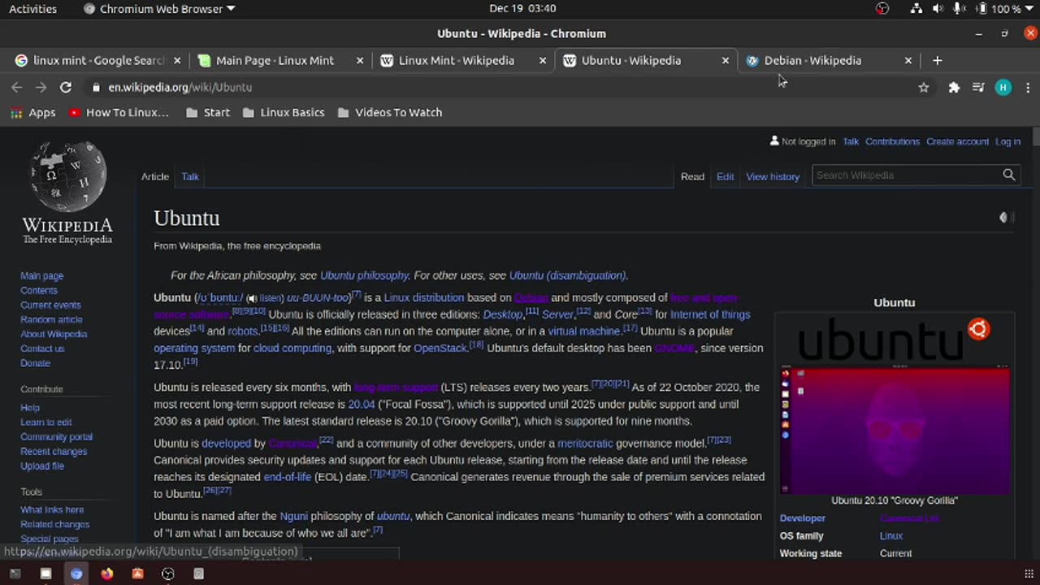The image size is (1040, 585).
Task: Open Chromium three-dot menu
Action: click(x=1028, y=87)
